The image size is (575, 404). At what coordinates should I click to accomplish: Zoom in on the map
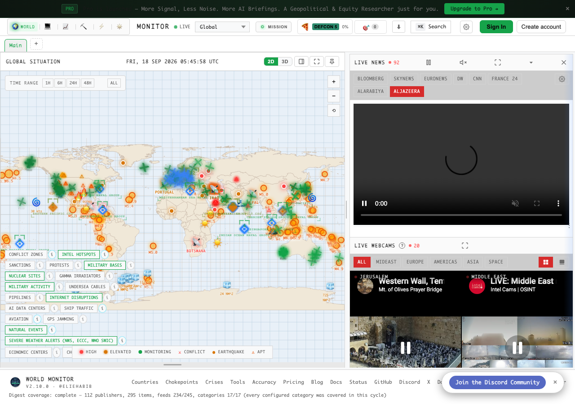point(334,82)
